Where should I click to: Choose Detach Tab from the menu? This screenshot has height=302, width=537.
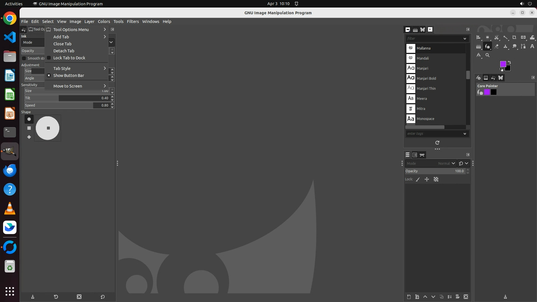point(64,51)
